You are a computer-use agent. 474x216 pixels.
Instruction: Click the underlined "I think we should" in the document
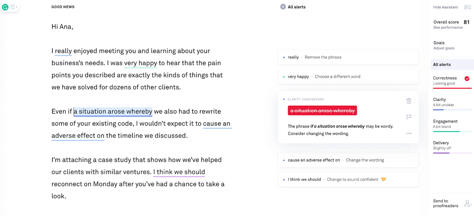click(179, 172)
